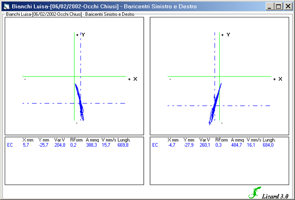Image resolution: width=295 pixels, height=200 pixels.
Task: Select the Lungh. value 669,8
Action: pos(123,145)
